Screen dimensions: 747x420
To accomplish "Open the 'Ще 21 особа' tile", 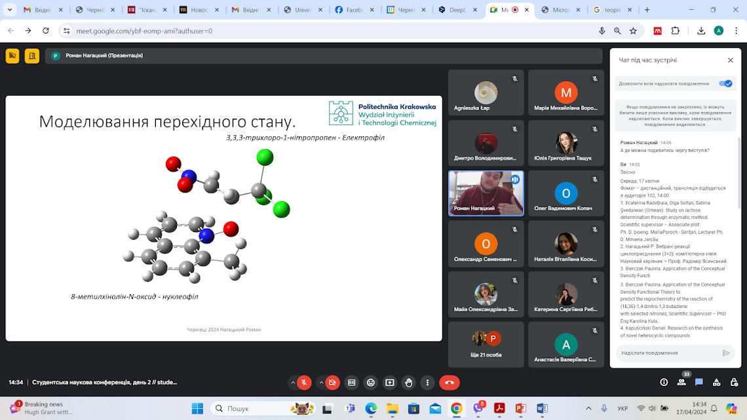I will click(486, 344).
